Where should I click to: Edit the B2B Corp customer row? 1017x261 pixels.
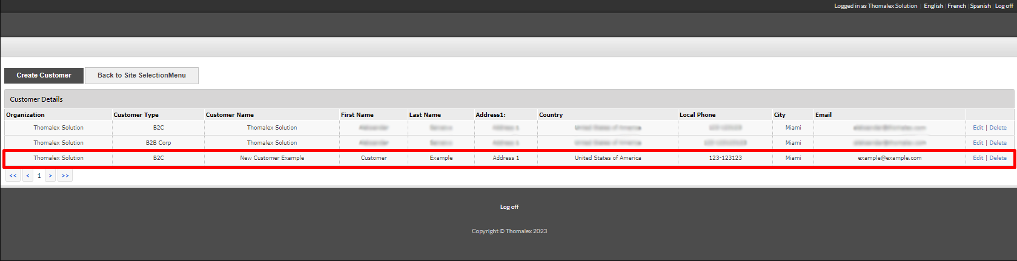click(x=978, y=143)
